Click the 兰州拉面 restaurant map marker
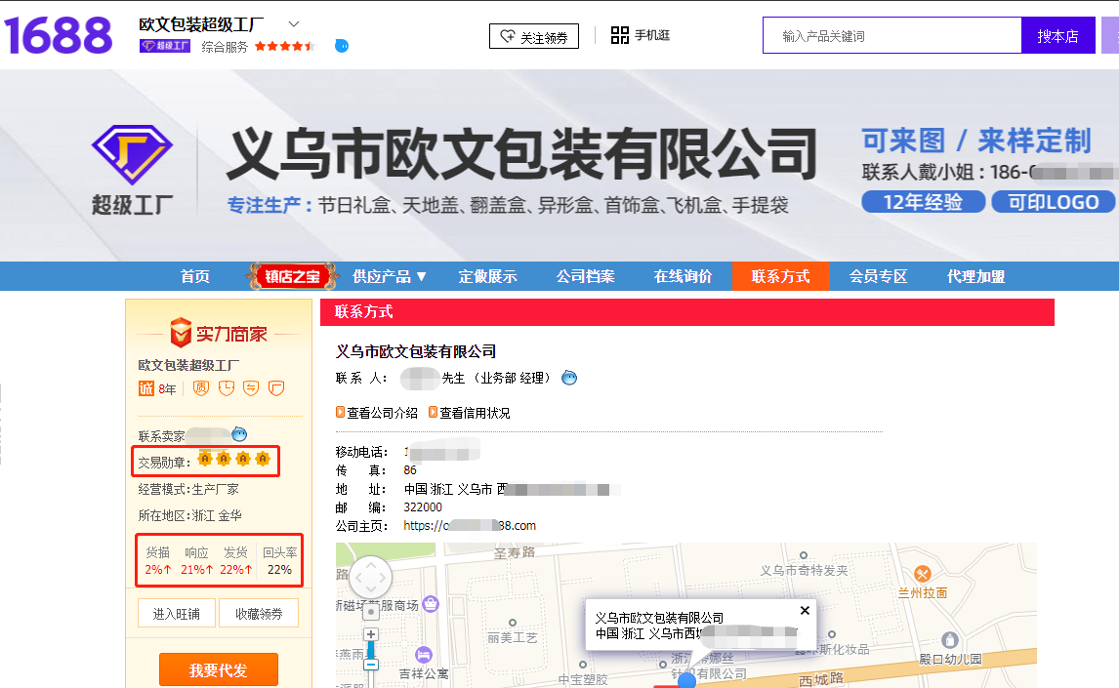Image resolution: width=1119 pixels, height=688 pixels. [922, 574]
